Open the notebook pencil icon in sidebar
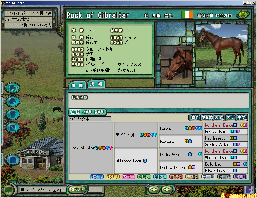 click(13, 127)
